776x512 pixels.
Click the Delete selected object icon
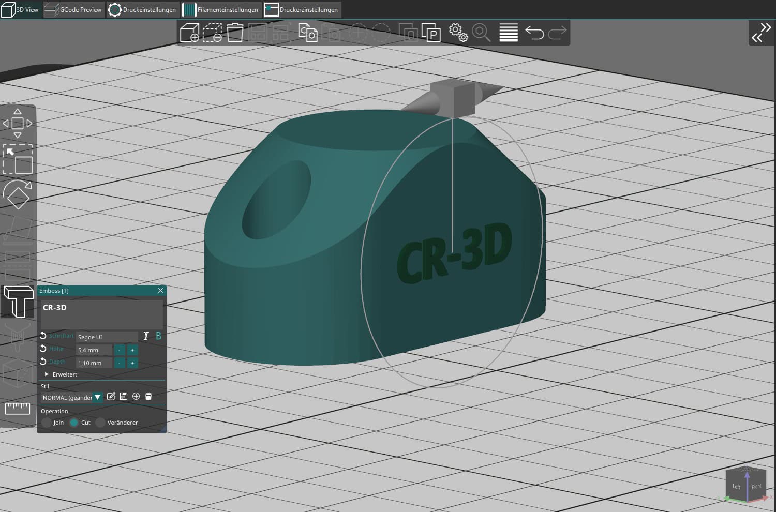212,33
